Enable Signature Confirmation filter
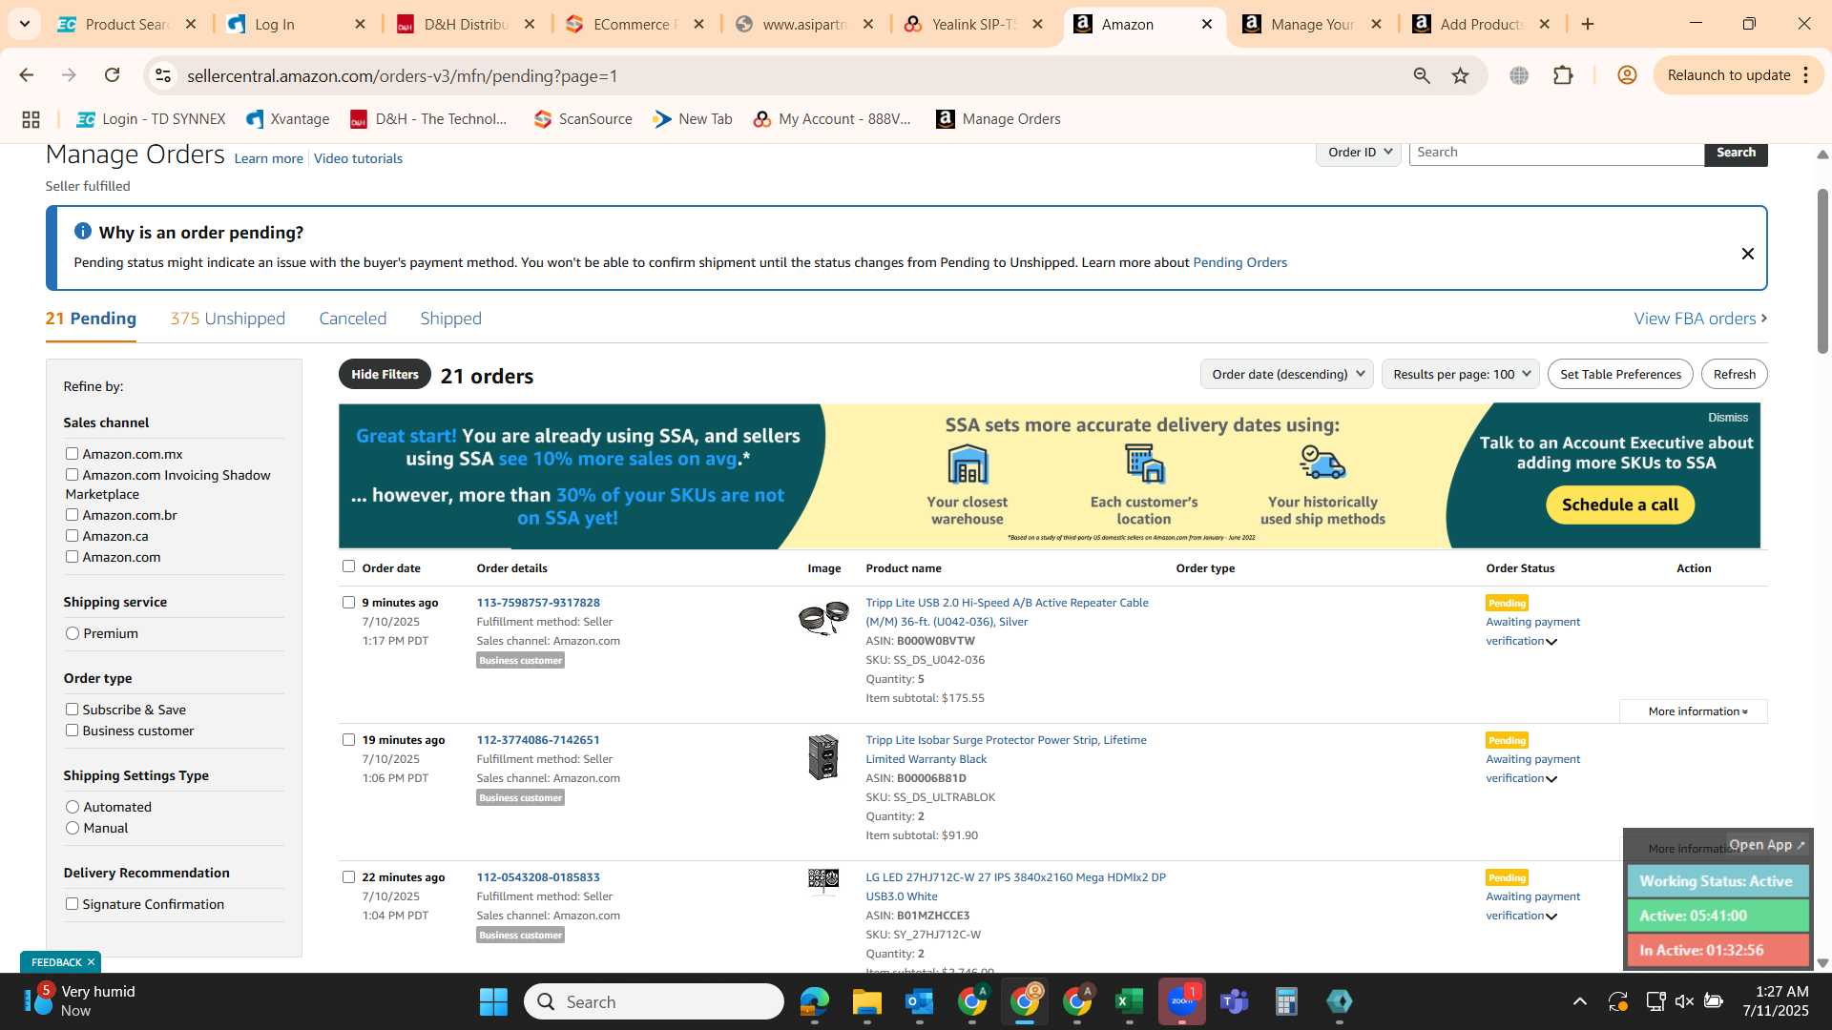Image resolution: width=1832 pixels, height=1030 pixels. pyautogui.click(x=72, y=904)
